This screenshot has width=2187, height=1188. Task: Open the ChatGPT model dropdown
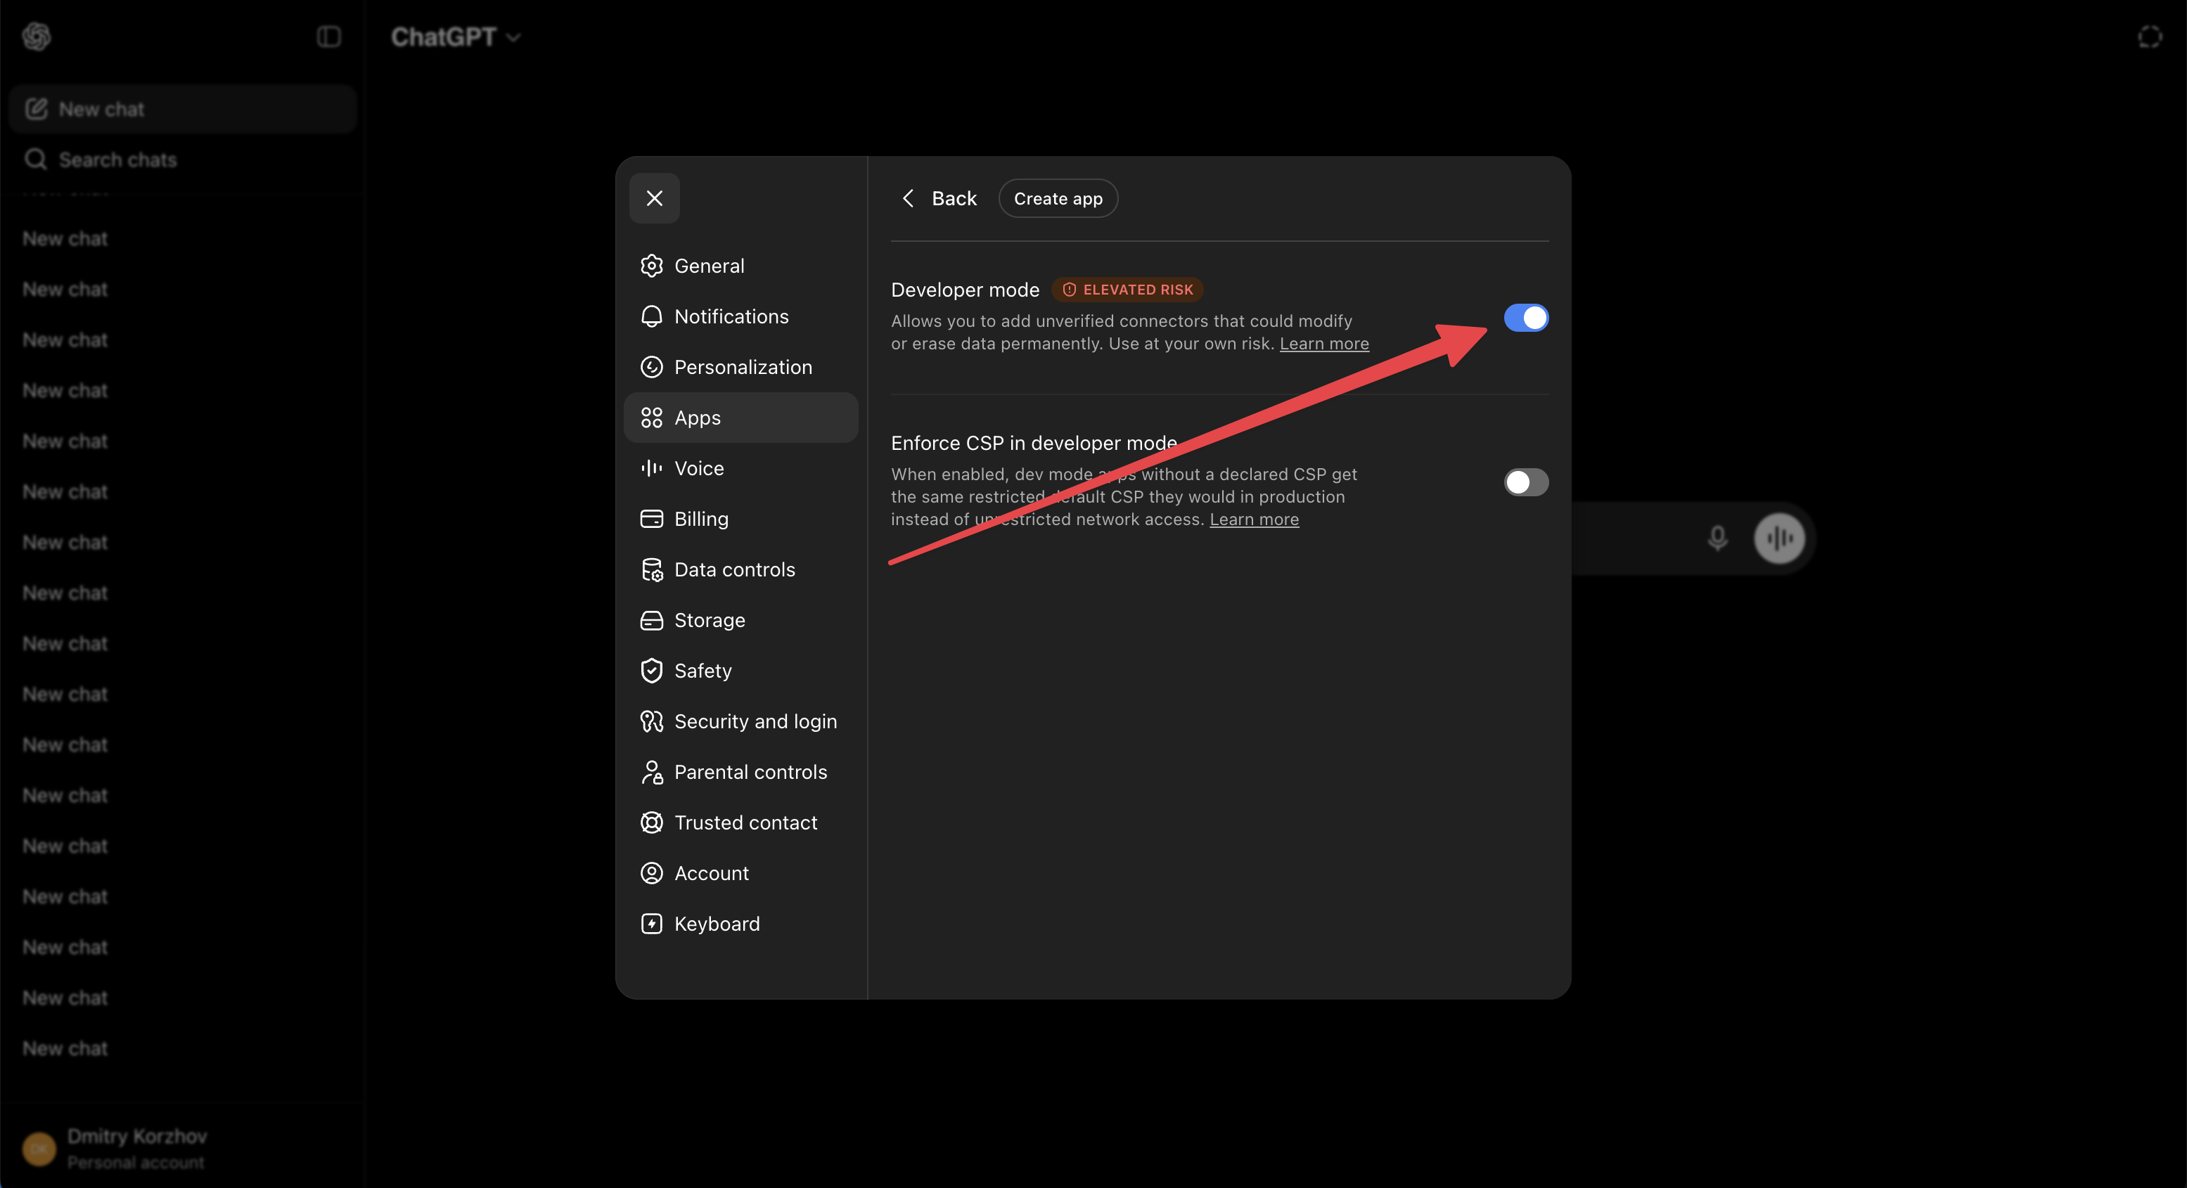tap(456, 37)
